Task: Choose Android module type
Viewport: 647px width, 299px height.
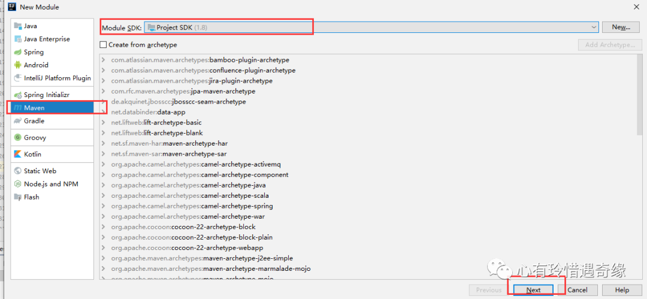Action: (x=52, y=65)
